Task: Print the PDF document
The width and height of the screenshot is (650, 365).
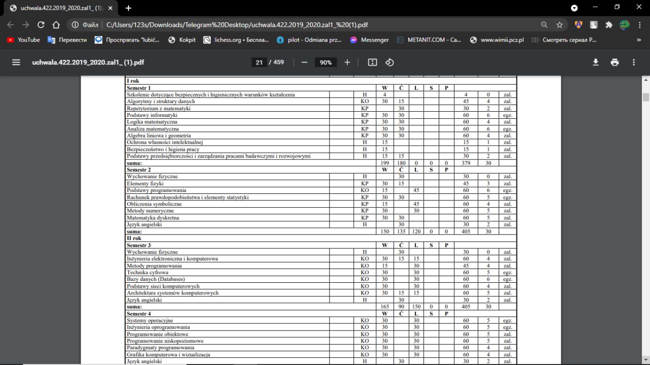Action: tap(615, 62)
